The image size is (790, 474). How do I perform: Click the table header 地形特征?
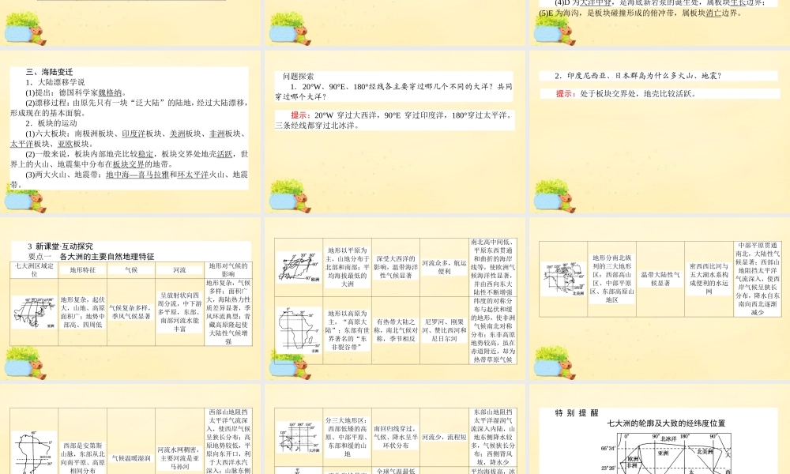pyautogui.click(x=83, y=270)
